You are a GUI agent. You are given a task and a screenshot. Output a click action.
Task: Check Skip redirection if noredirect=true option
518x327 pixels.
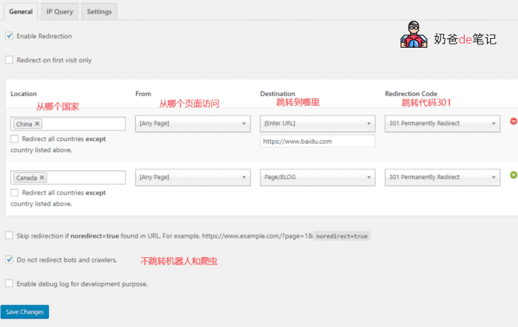pos(9,236)
